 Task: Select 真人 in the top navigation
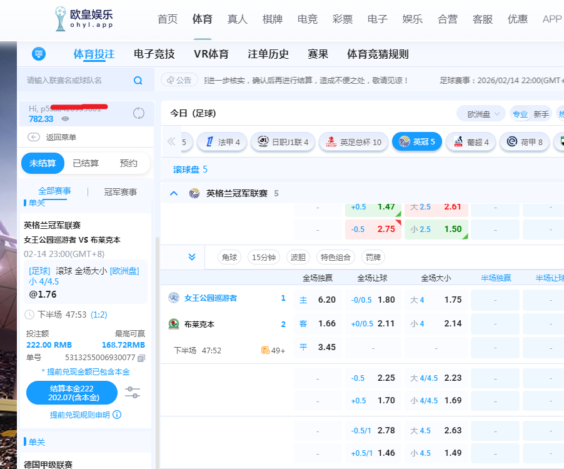(238, 19)
